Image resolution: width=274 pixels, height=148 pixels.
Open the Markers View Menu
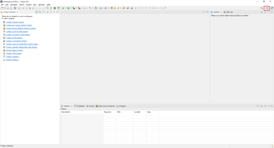tap(265, 106)
